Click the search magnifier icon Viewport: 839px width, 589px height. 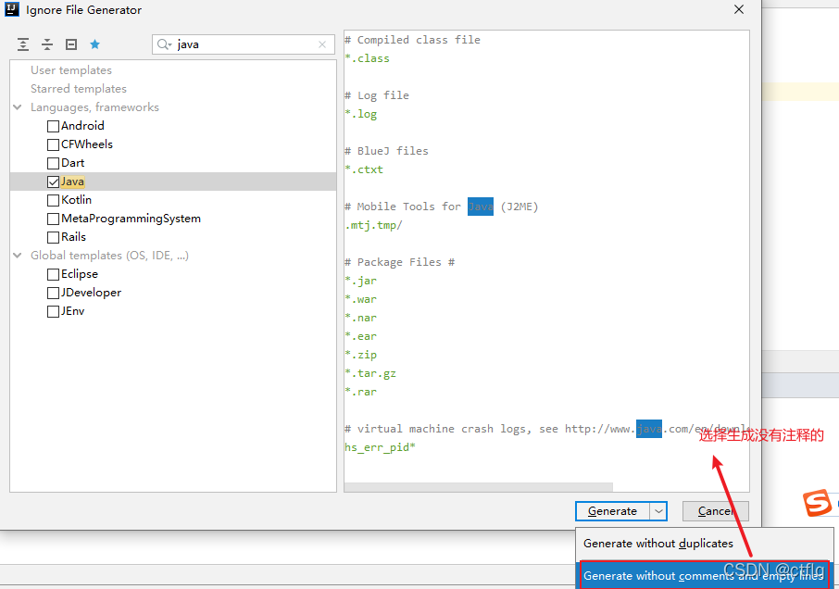tap(164, 44)
